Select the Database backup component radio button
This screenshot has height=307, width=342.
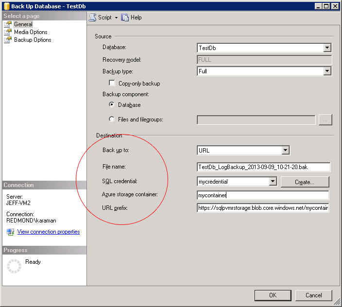point(112,104)
